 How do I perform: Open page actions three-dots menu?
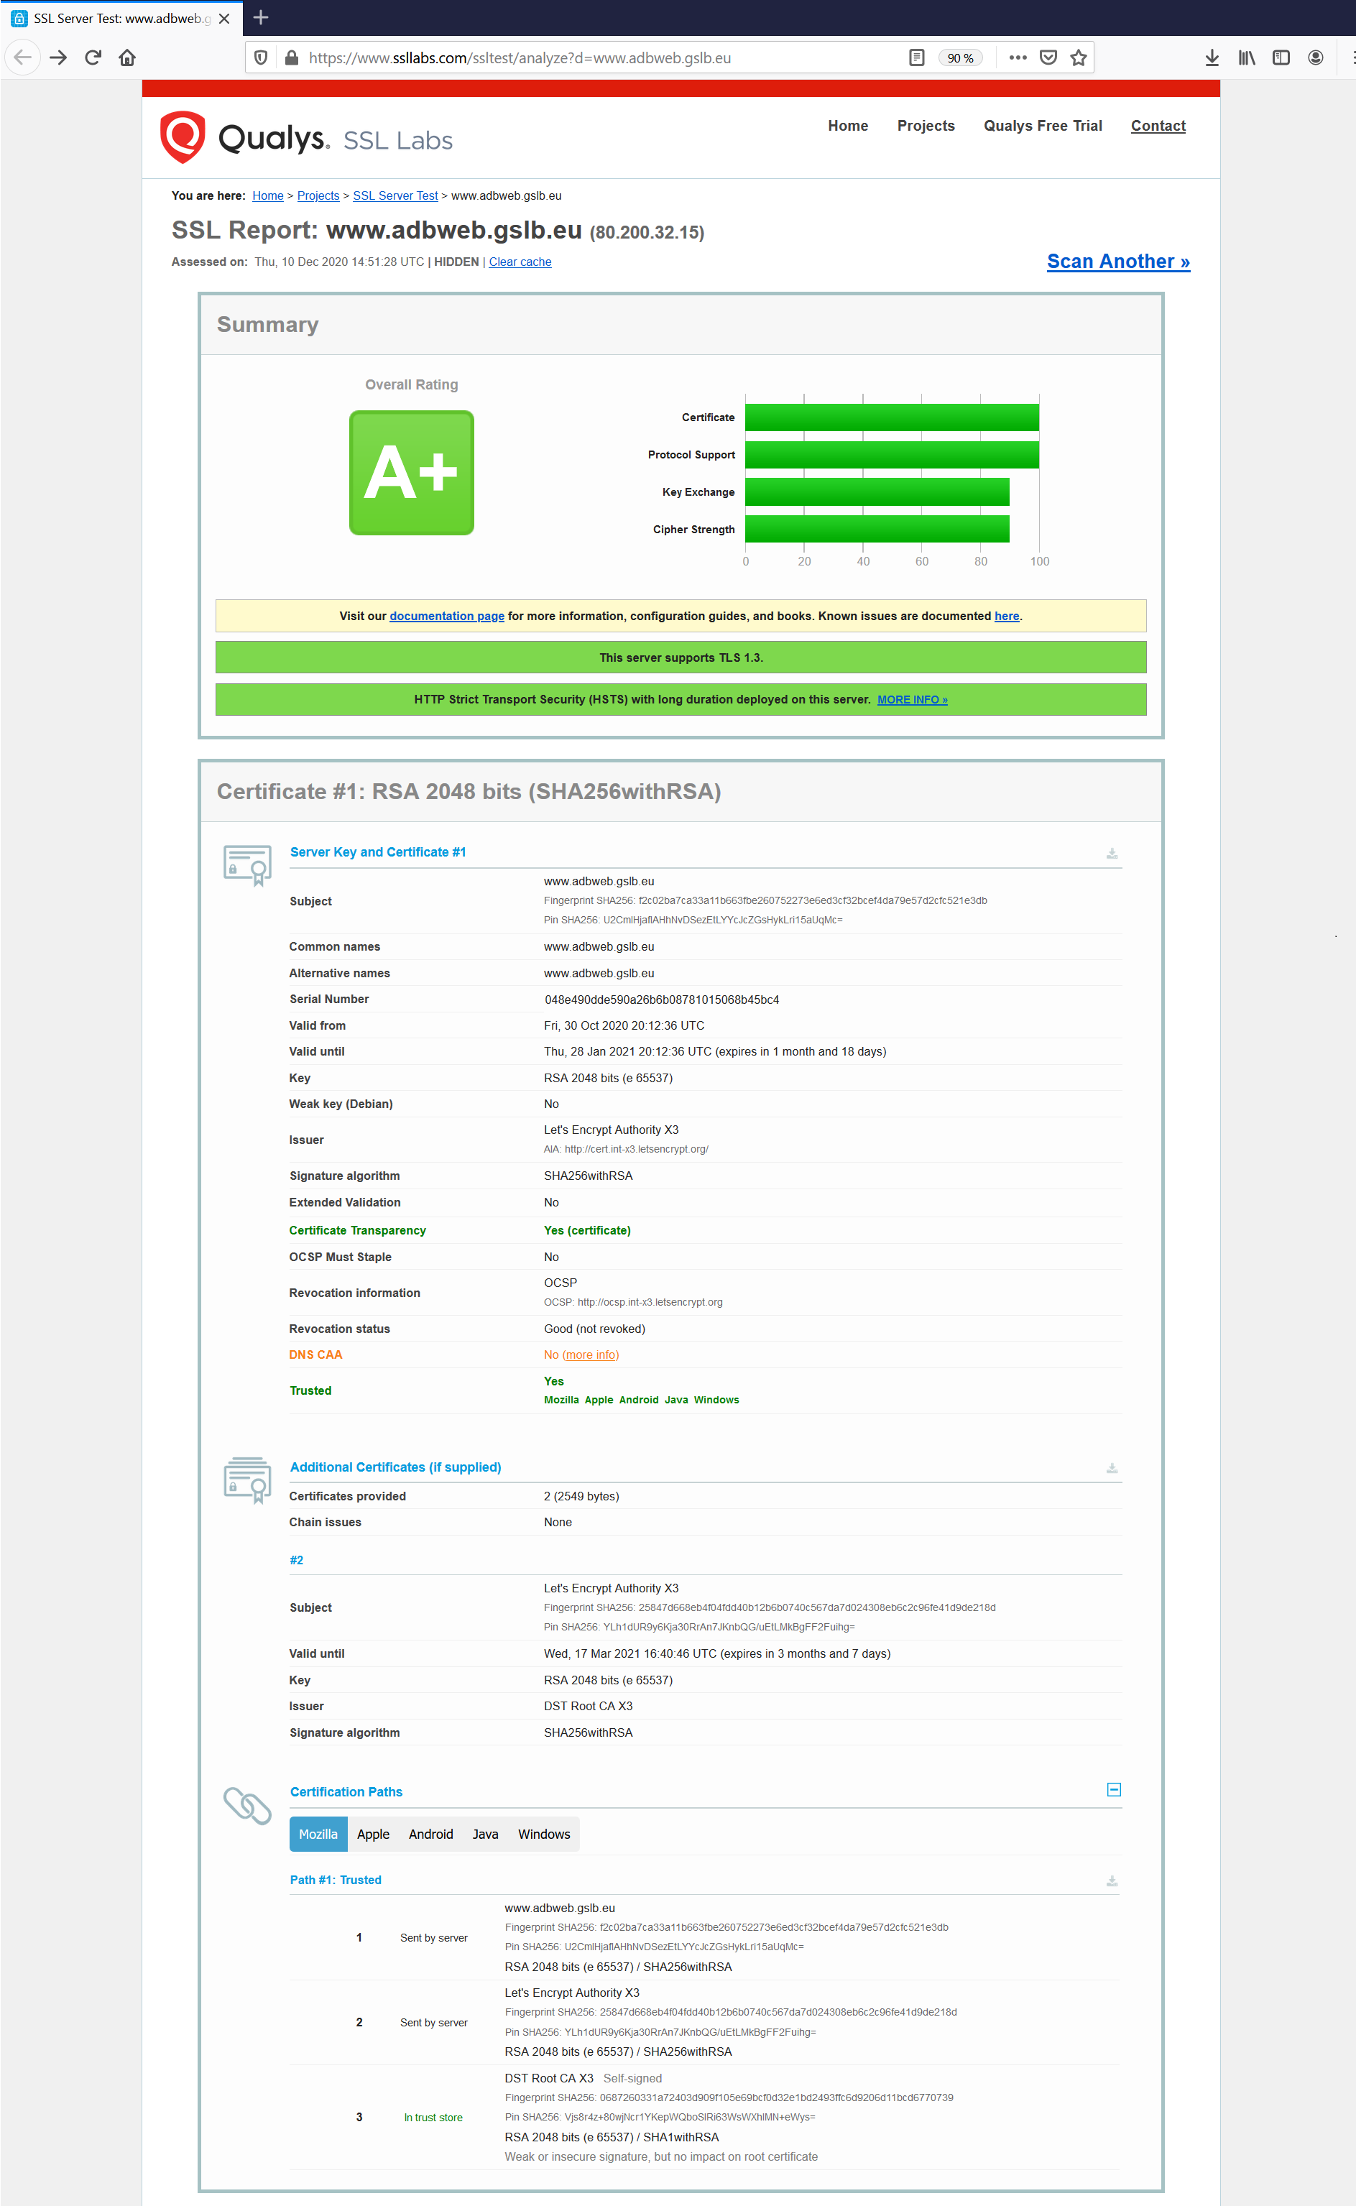click(x=1017, y=58)
